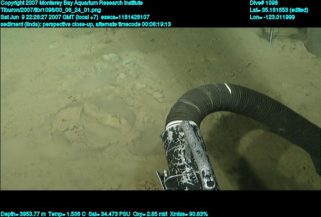The width and height of the screenshot is (321, 217).
Task: Click the 'esecs=1181428107' value
Action: [125, 17]
